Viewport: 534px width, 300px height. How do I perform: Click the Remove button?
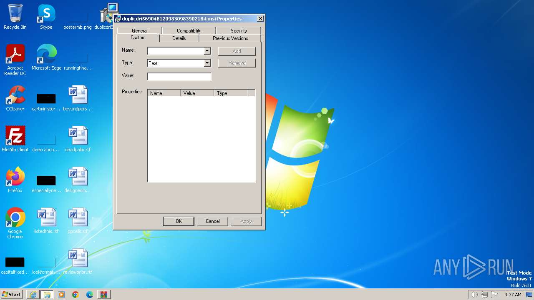coord(237,63)
